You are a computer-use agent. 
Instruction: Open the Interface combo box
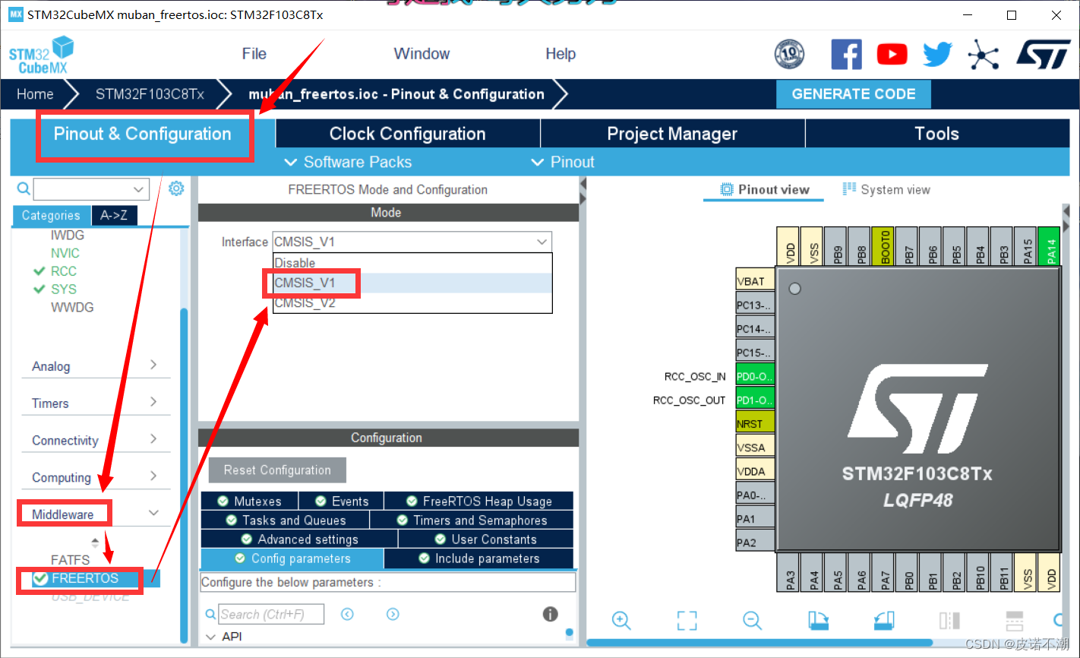(412, 242)
